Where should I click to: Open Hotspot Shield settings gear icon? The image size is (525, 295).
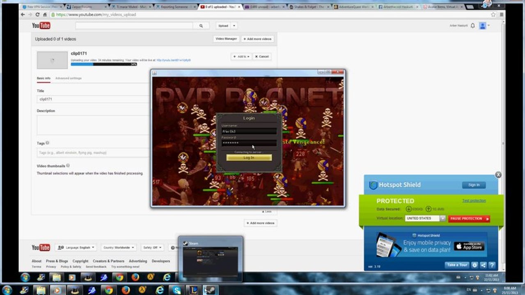tap(475, 265)
